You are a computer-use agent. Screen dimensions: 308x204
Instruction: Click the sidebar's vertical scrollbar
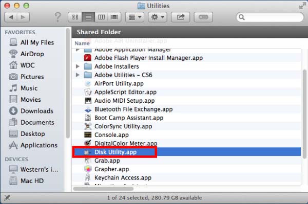pos(68,83)
